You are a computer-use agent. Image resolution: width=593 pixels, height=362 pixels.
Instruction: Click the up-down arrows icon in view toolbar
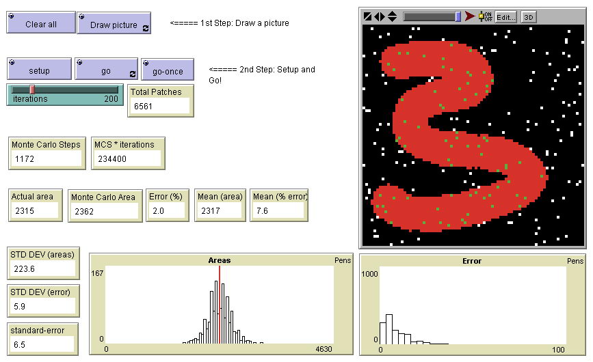click(392, 16)
